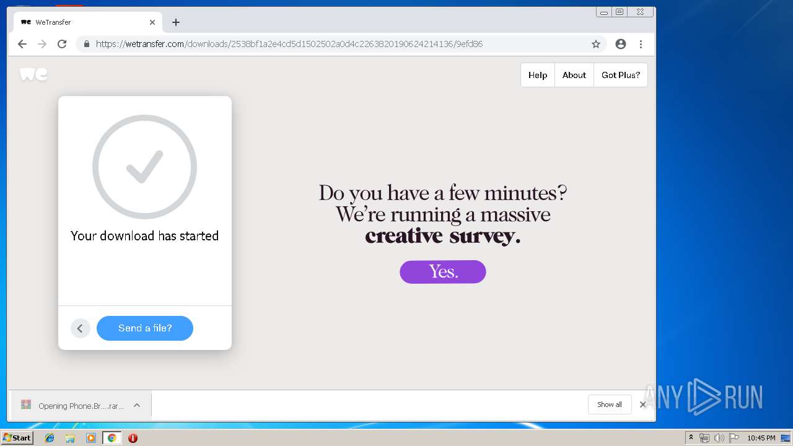Open the Chrome three-dot menu
Screen dimensions: 793x446
(x=641, y=44)
